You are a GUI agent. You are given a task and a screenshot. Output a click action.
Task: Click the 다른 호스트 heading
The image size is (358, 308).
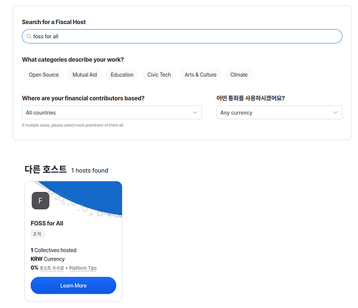tap(46, 169)
